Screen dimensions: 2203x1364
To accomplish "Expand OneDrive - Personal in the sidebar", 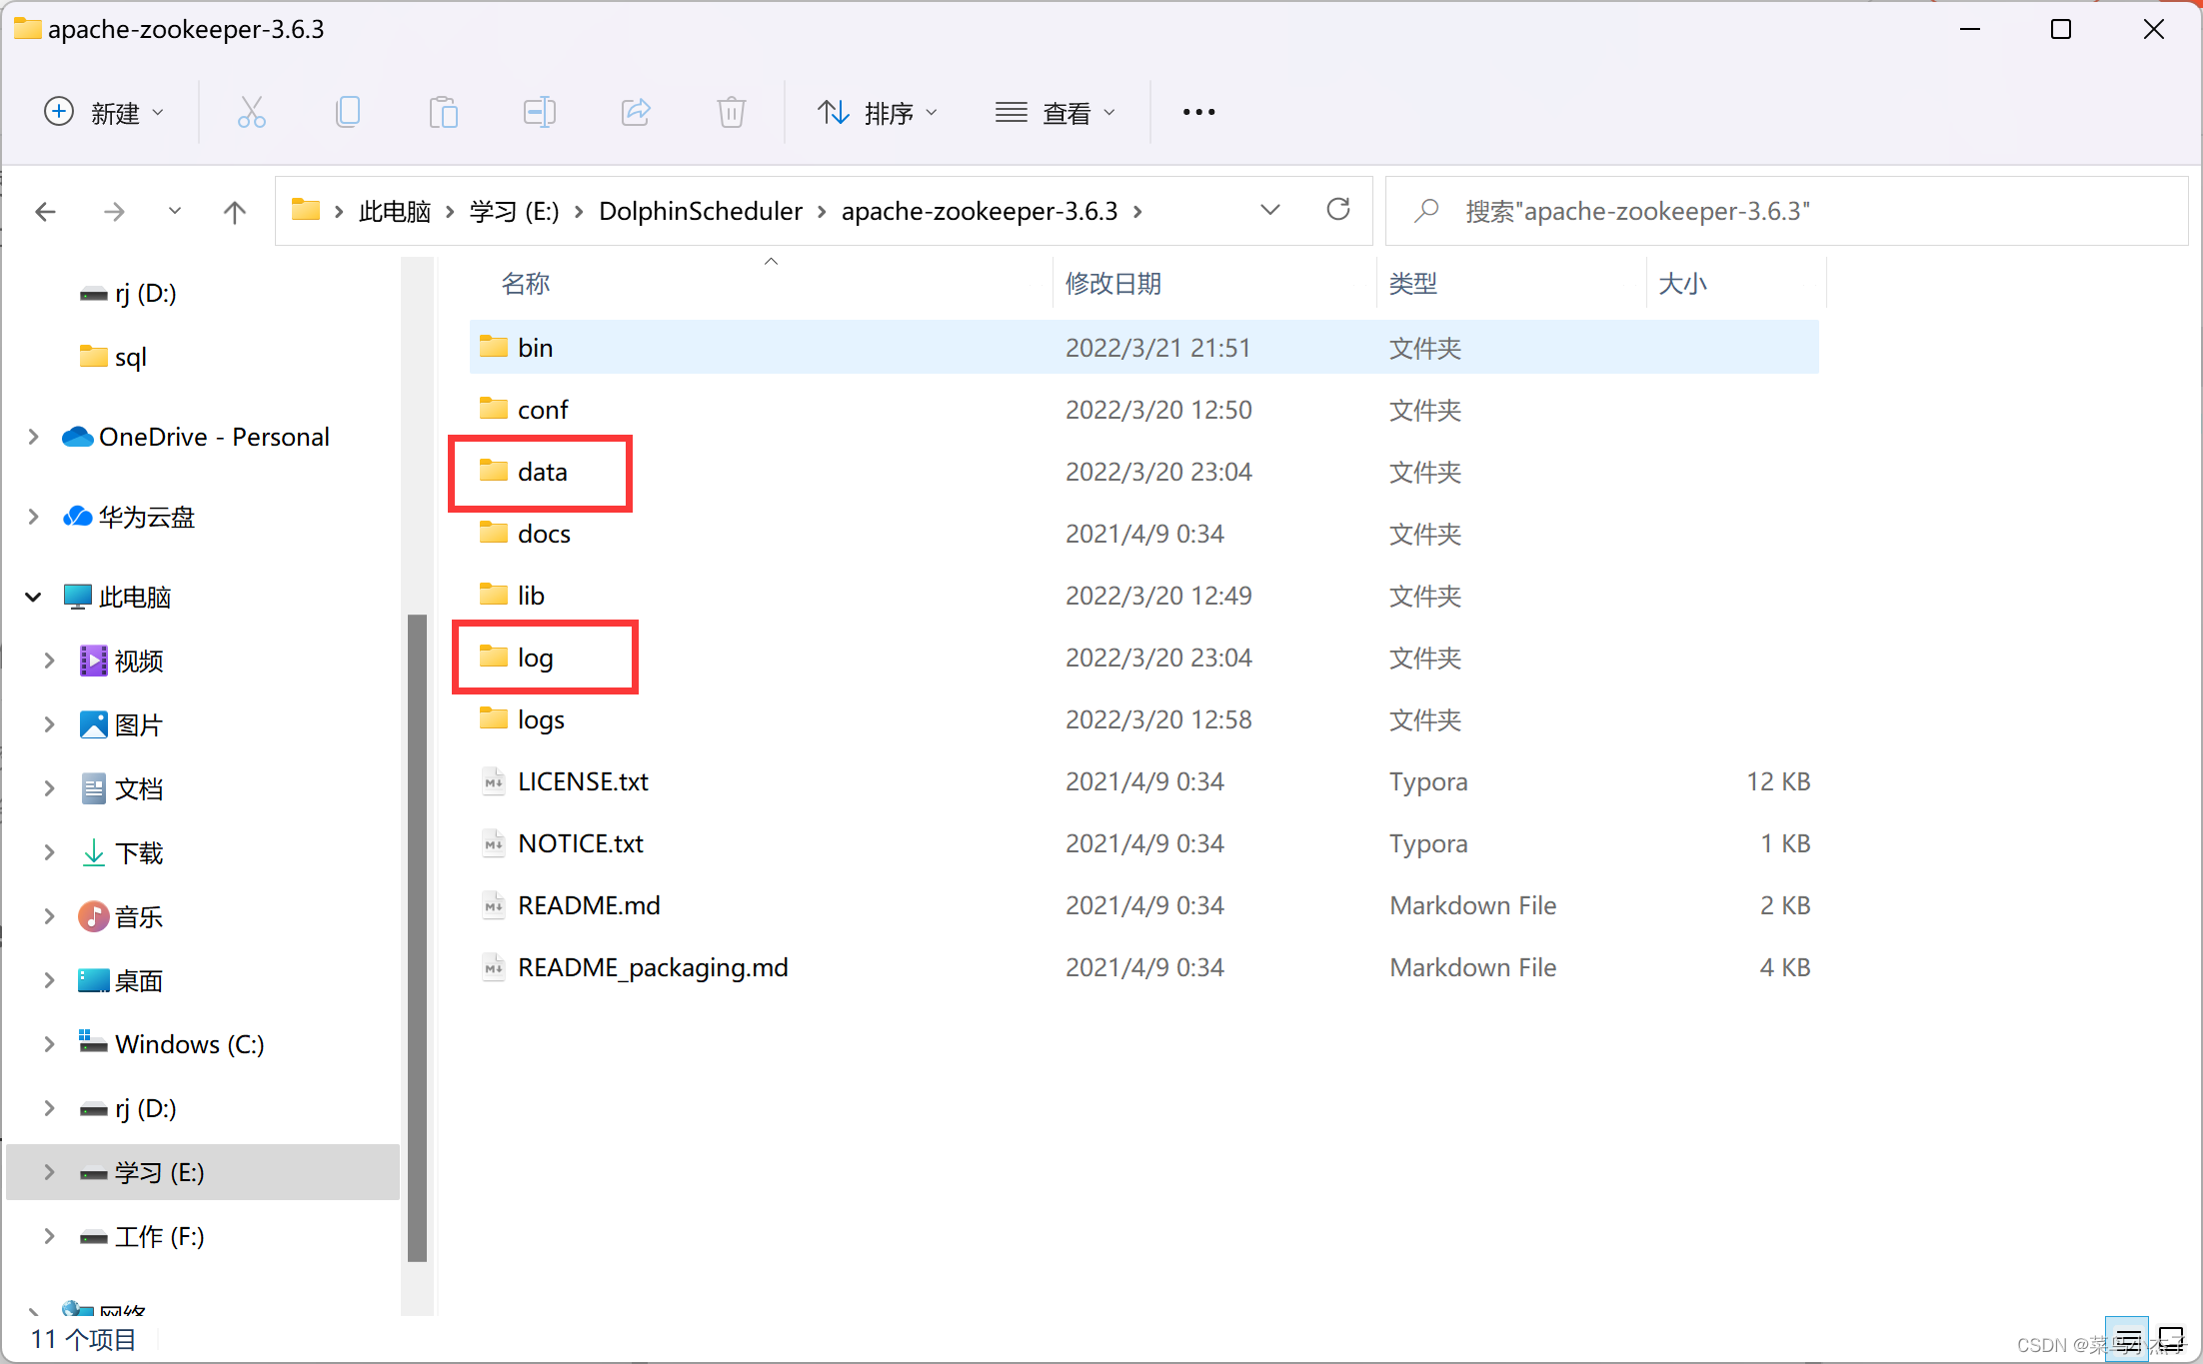I will [33, 437].
